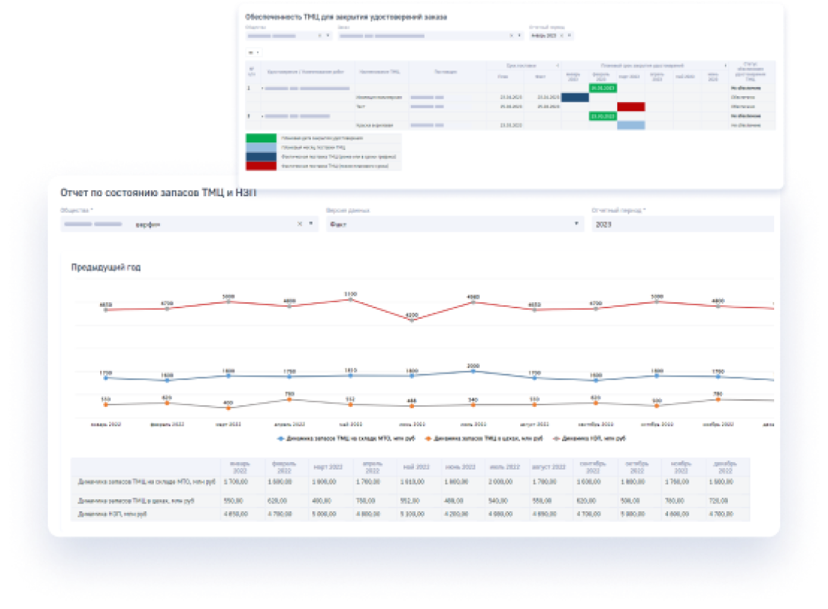Collapse the planned closing period column group arrow

click(x=726, y=65)
